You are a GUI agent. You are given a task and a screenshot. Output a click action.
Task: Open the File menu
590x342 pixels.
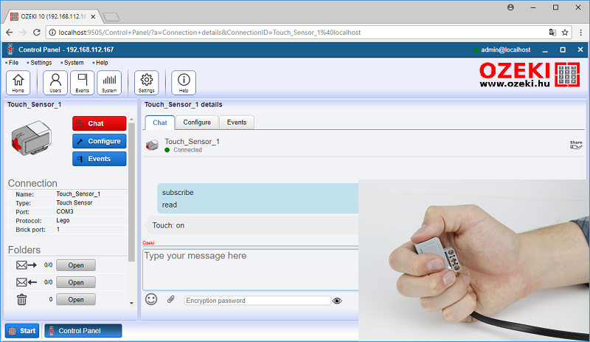click(13, 63)
